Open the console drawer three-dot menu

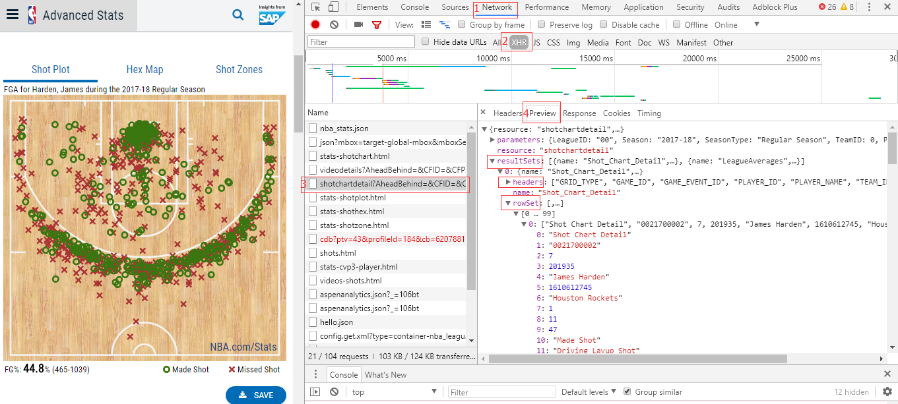(315, 374)
